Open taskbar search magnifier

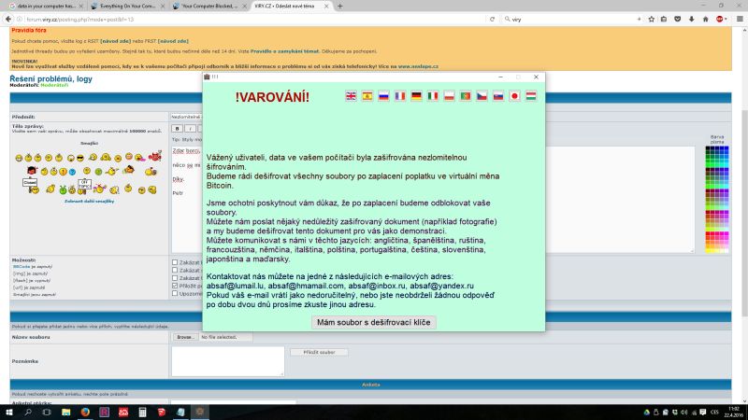28,412
